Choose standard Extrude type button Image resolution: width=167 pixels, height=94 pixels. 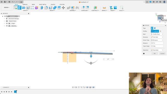[152, 28]
